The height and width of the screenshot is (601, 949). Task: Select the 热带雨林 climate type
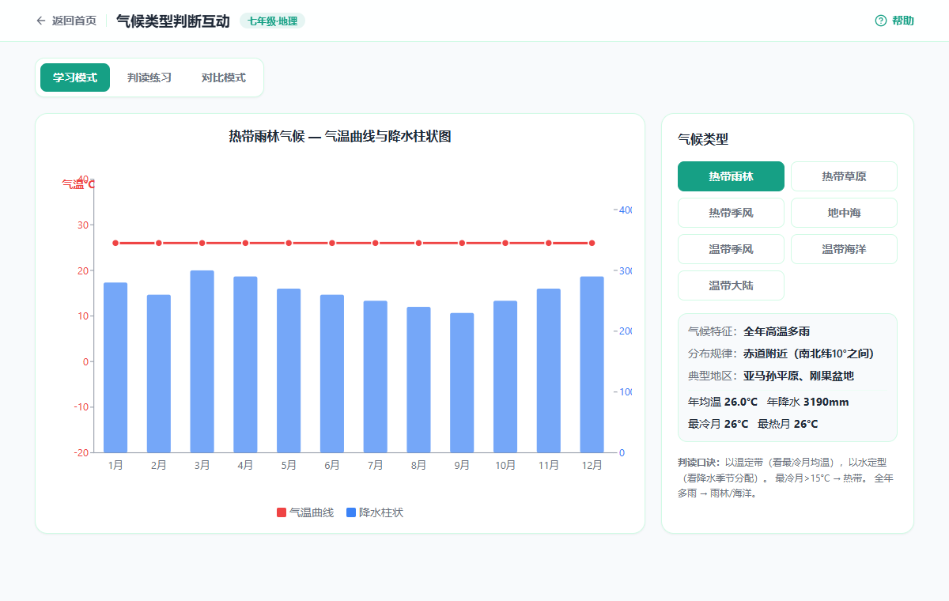coord(731,176)
